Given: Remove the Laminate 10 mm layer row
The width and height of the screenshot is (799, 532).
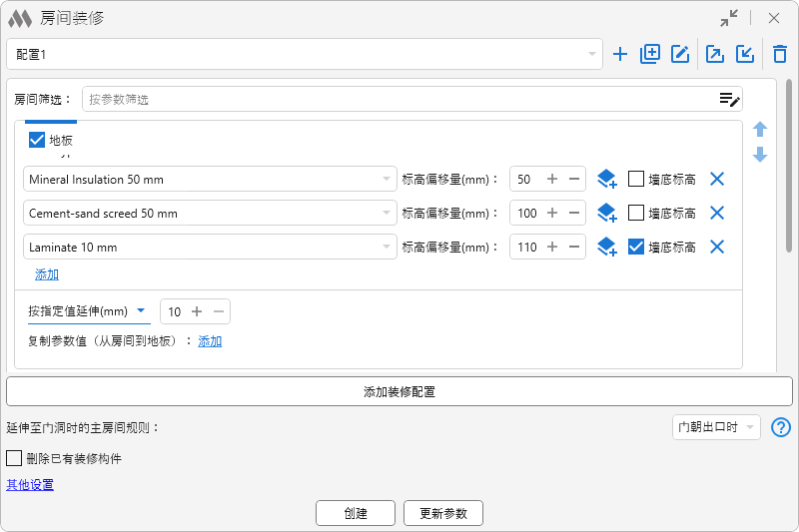Looking at the screenshot, I should (x=716, y=247).
